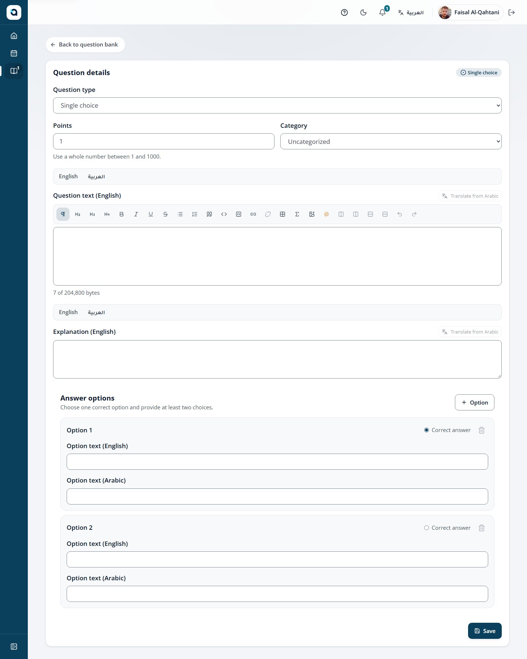527x659 pixels.
Task: Switch explanation to English tab
Action: 68,312
